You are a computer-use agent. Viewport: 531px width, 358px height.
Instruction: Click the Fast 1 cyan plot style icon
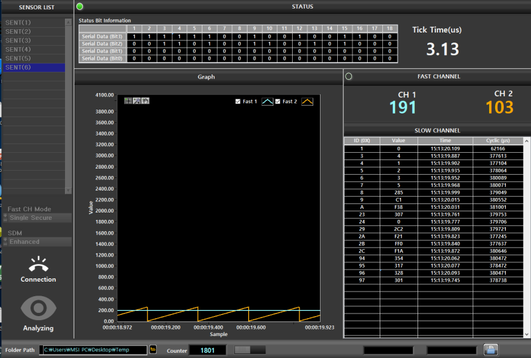click(267, 102)
